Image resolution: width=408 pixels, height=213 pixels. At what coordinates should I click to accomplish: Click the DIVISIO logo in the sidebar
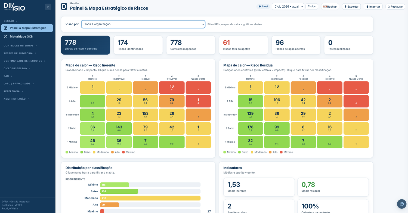click(14, 7)
